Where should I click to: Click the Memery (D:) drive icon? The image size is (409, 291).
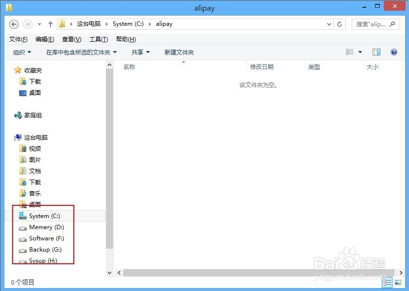23,228
